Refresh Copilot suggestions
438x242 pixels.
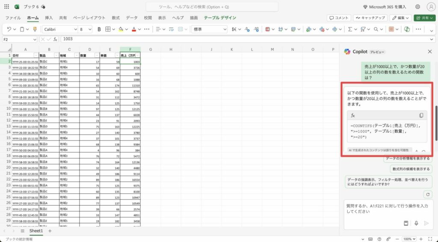click(427, 194)
